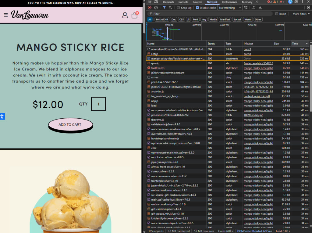Enable the Preserve log checkbox
The width and height of the screenshot is (312, 233).
(178, 8)
